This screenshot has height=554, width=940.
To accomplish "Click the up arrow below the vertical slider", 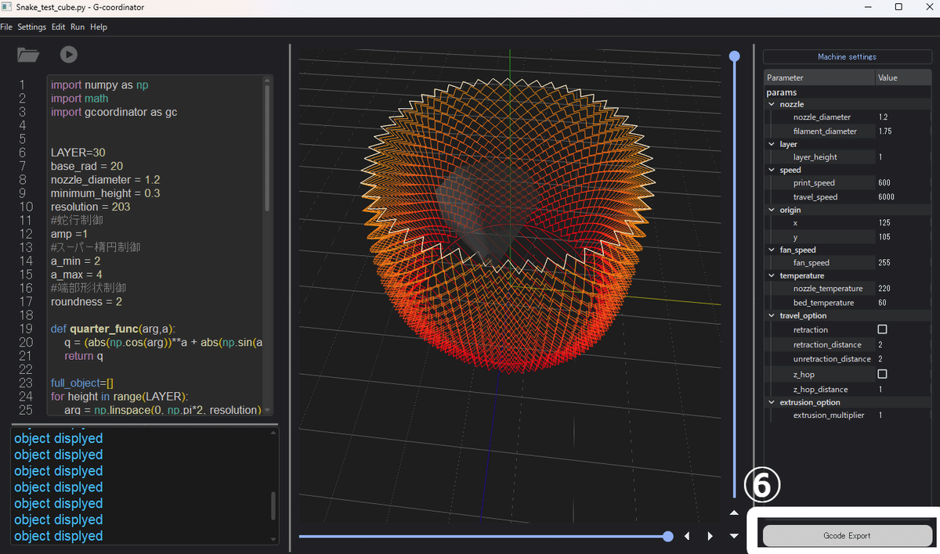I will (734, 513).
